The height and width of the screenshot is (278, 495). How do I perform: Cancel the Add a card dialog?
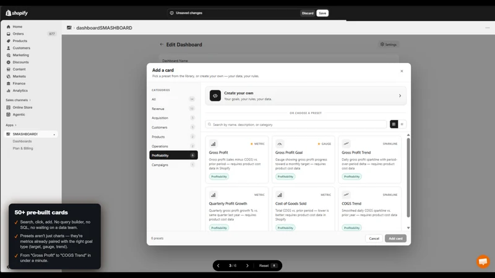point(374,238)
